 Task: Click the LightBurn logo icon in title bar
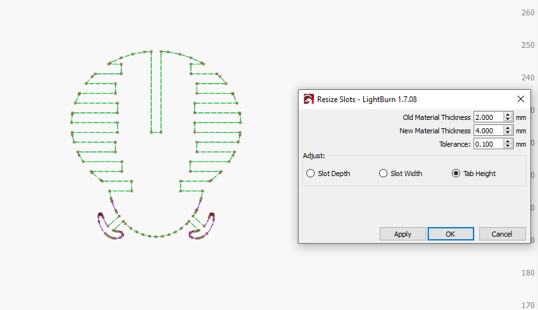click(308, 99)
